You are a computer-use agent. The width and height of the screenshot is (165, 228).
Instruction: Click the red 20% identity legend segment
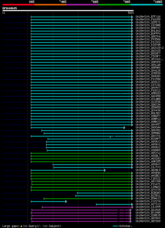(19, 5)
